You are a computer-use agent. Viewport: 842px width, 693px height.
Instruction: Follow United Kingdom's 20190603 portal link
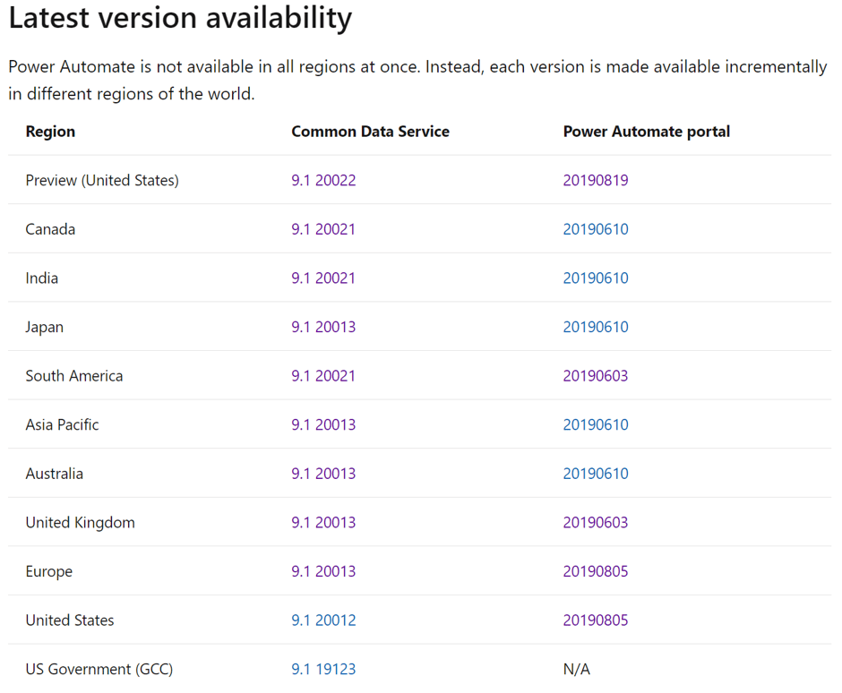coord(596,522)
